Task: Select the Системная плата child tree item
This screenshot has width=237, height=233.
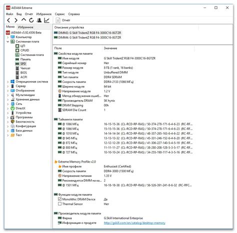Action: point(29,55)
